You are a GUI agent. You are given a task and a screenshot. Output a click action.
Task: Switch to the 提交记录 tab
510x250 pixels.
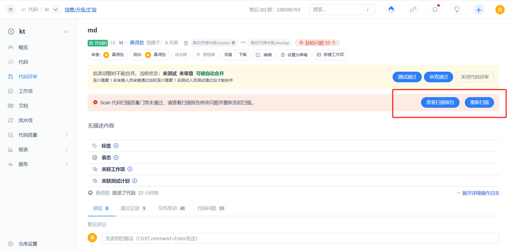click(x=133, y=208)
